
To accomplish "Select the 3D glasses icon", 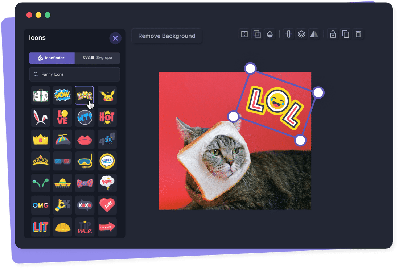I will (63, 161).
